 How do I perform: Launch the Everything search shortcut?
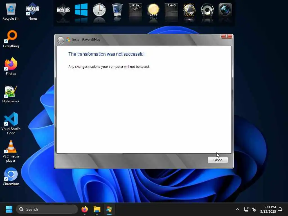coord(11,39)
